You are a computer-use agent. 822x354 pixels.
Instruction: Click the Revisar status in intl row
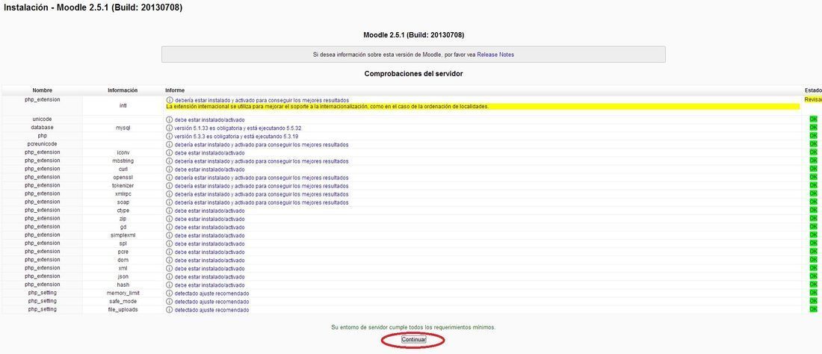click(x=812, y=100)
